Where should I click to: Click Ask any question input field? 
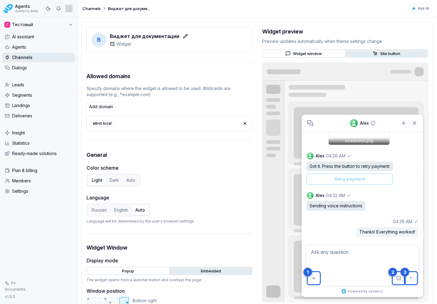(x=362, y=257)
